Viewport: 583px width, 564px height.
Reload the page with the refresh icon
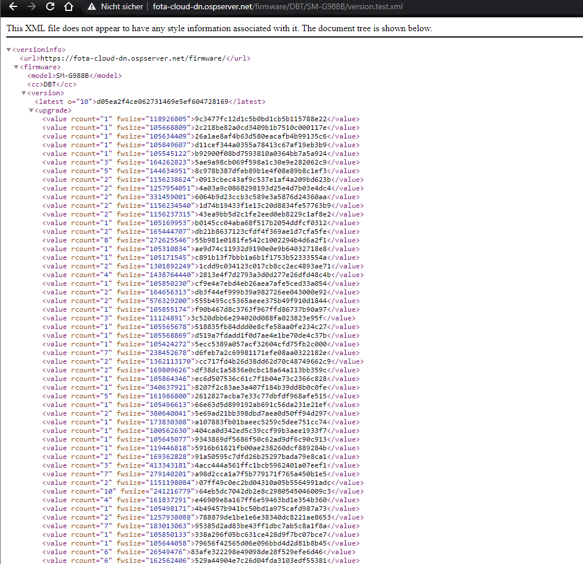pos(50,6)
